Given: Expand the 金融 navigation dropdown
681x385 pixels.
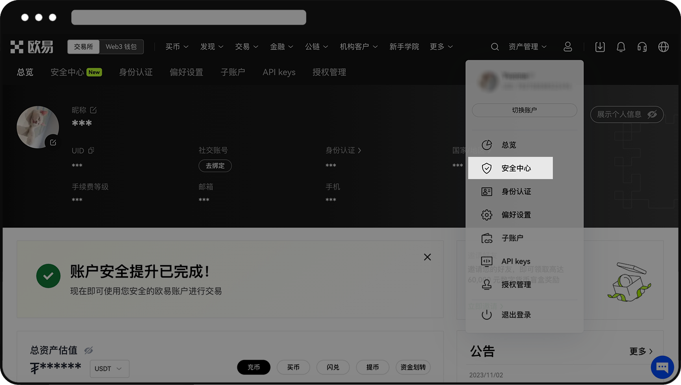Looking at the screenshot, I should [x=281, y=46].
